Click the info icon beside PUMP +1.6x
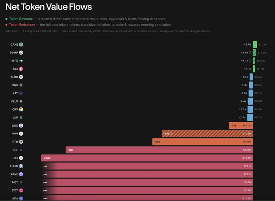Image resolution: width=275 pixels, height=201 pixels. [x=250, y=52]
